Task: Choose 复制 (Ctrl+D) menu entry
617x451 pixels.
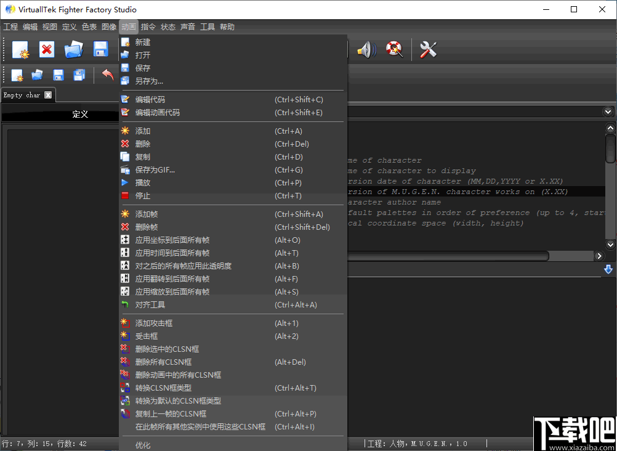Action: tap(233, 157)
